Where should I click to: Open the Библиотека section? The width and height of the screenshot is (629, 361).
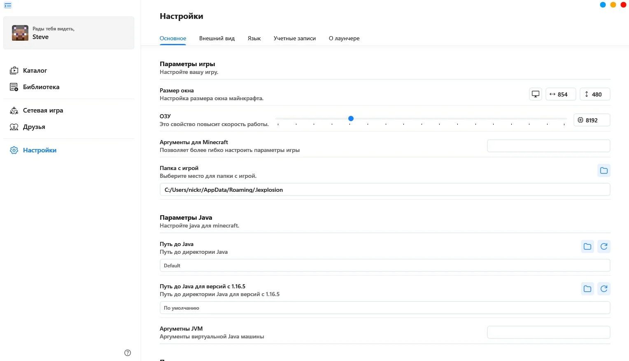[41, 87]
